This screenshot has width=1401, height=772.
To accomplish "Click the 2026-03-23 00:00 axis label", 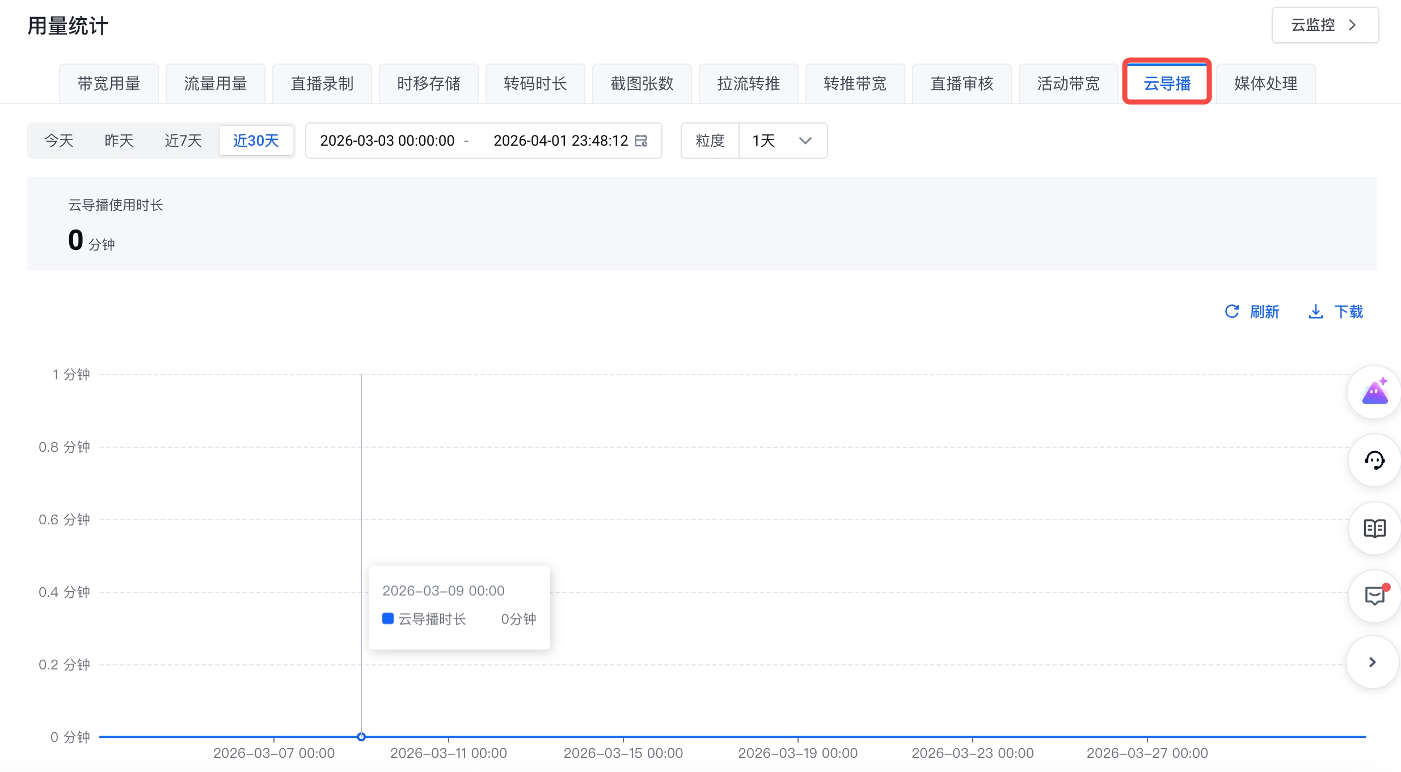I will coord(973,753).
